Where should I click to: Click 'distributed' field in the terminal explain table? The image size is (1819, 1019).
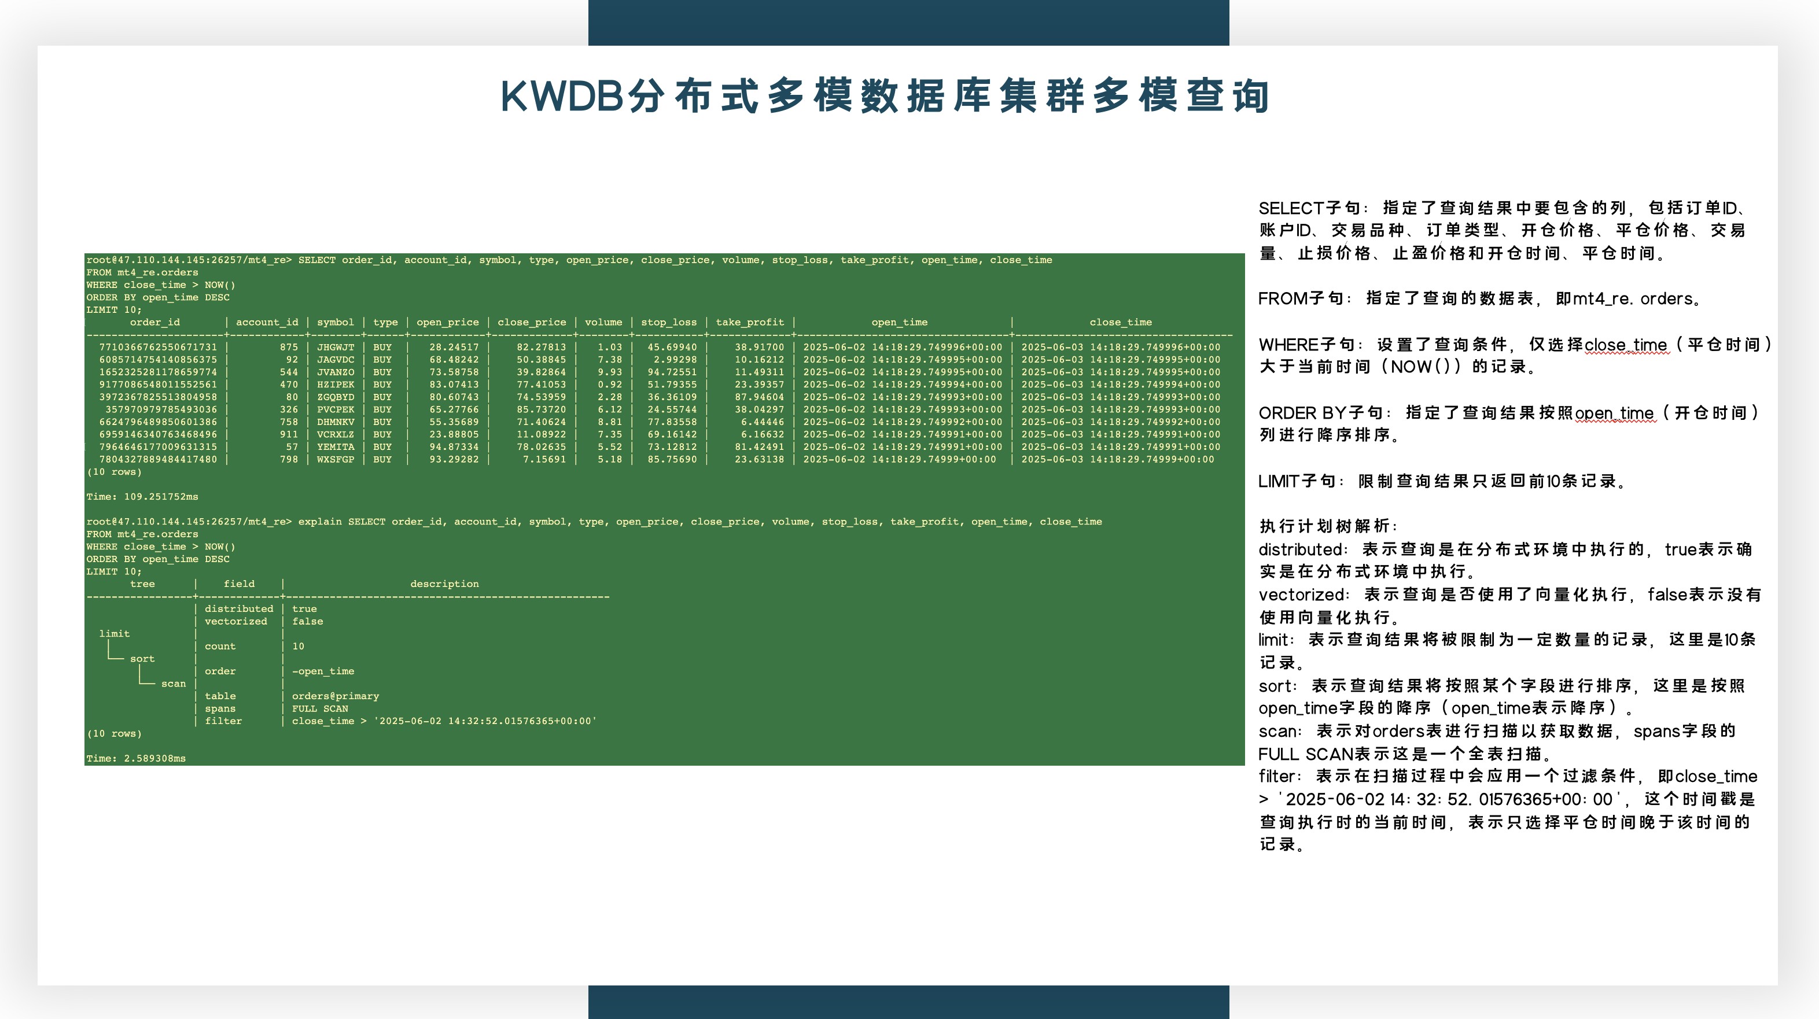[239, 609]
